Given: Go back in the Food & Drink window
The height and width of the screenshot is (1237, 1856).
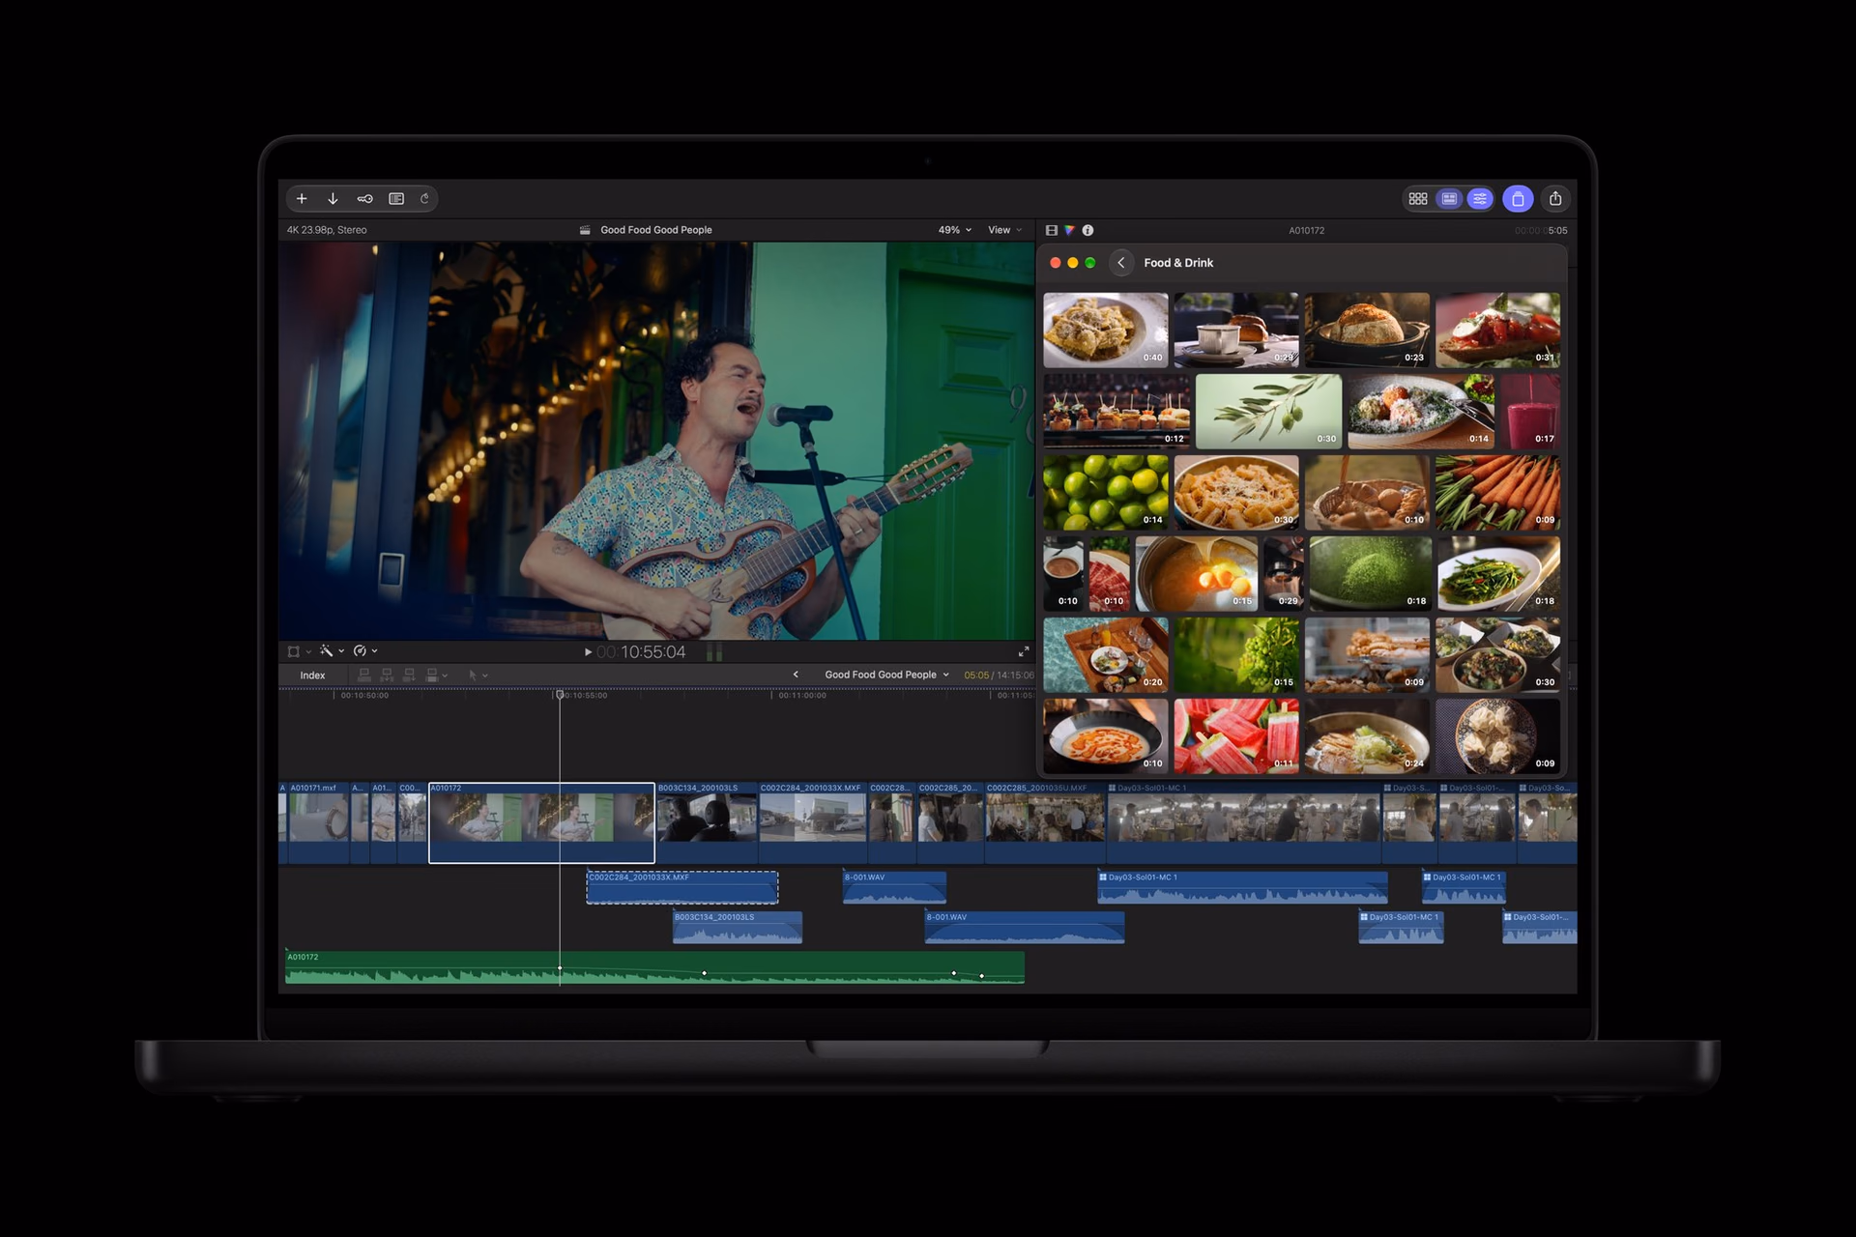Looking at the screenshot, I should tap(1121, 263).
